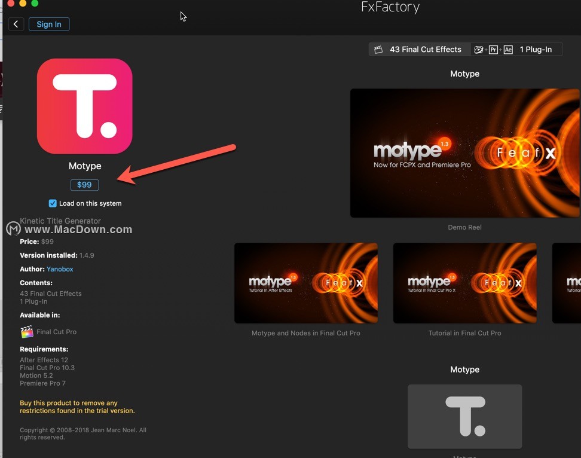Click the gray Motype plug-in tile
The image size is (581, 458).
[464, 417]
